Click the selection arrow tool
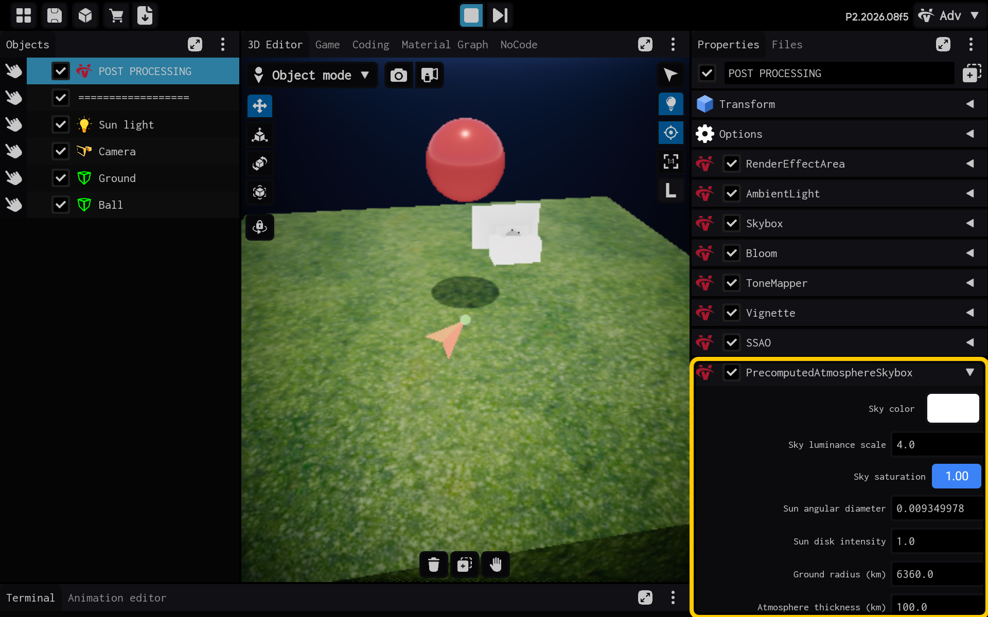This screenshot has width=988, height=617. [671, 75]
